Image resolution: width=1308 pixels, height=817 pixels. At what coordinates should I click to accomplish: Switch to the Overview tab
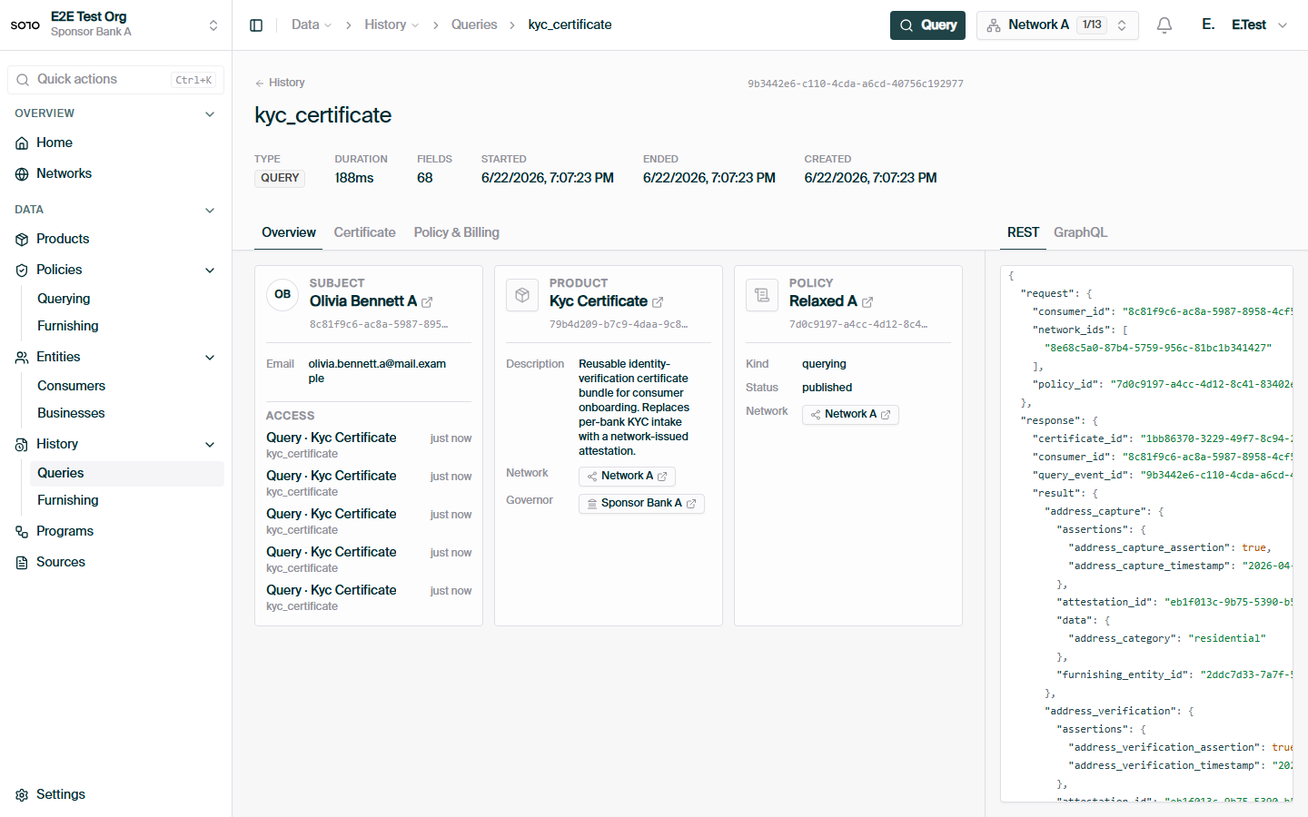click(x=289, y=233)
